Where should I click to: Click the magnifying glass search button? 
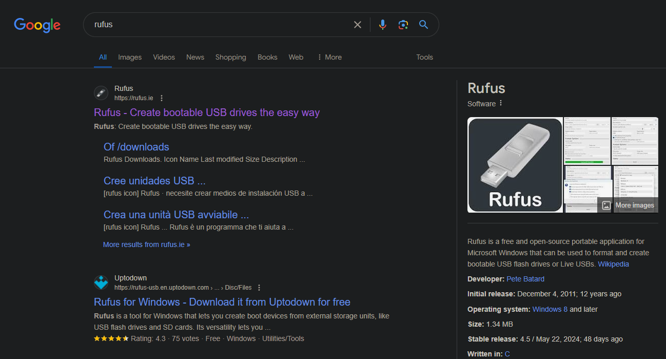[423, 25]
